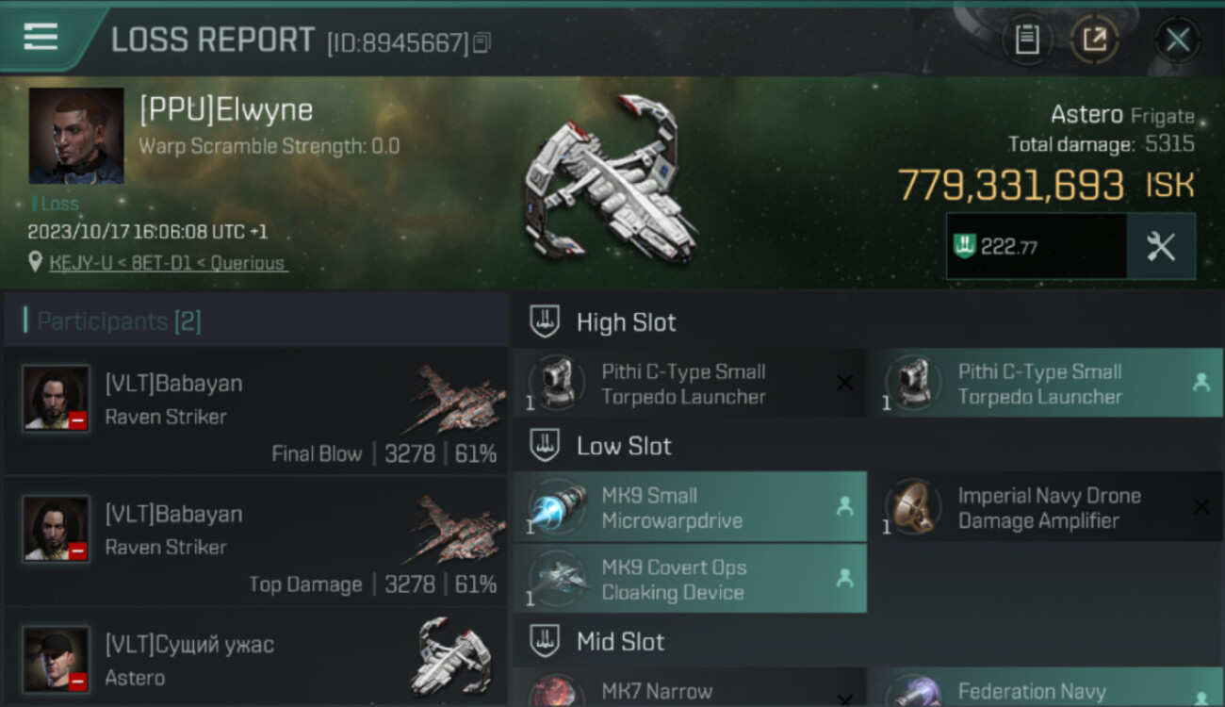
Task: Open the wrench fitting tool button
Action: coord(1161,246)
